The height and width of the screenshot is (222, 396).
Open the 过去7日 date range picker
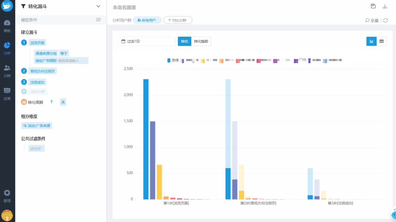pyautogui.click(x=146, y=41)
